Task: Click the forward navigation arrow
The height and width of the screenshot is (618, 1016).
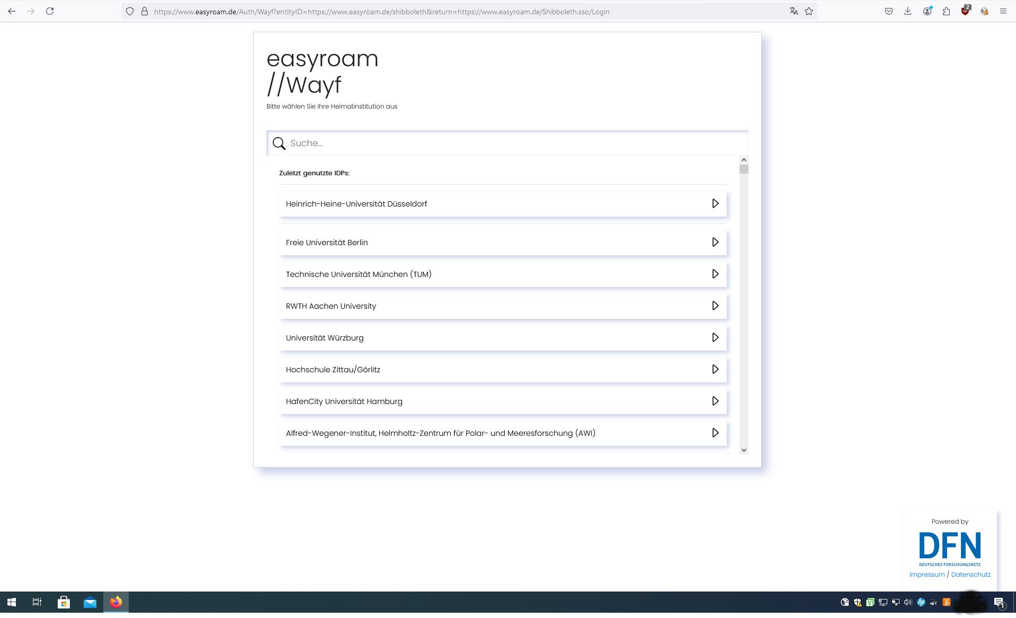Action: pos(31,11)
